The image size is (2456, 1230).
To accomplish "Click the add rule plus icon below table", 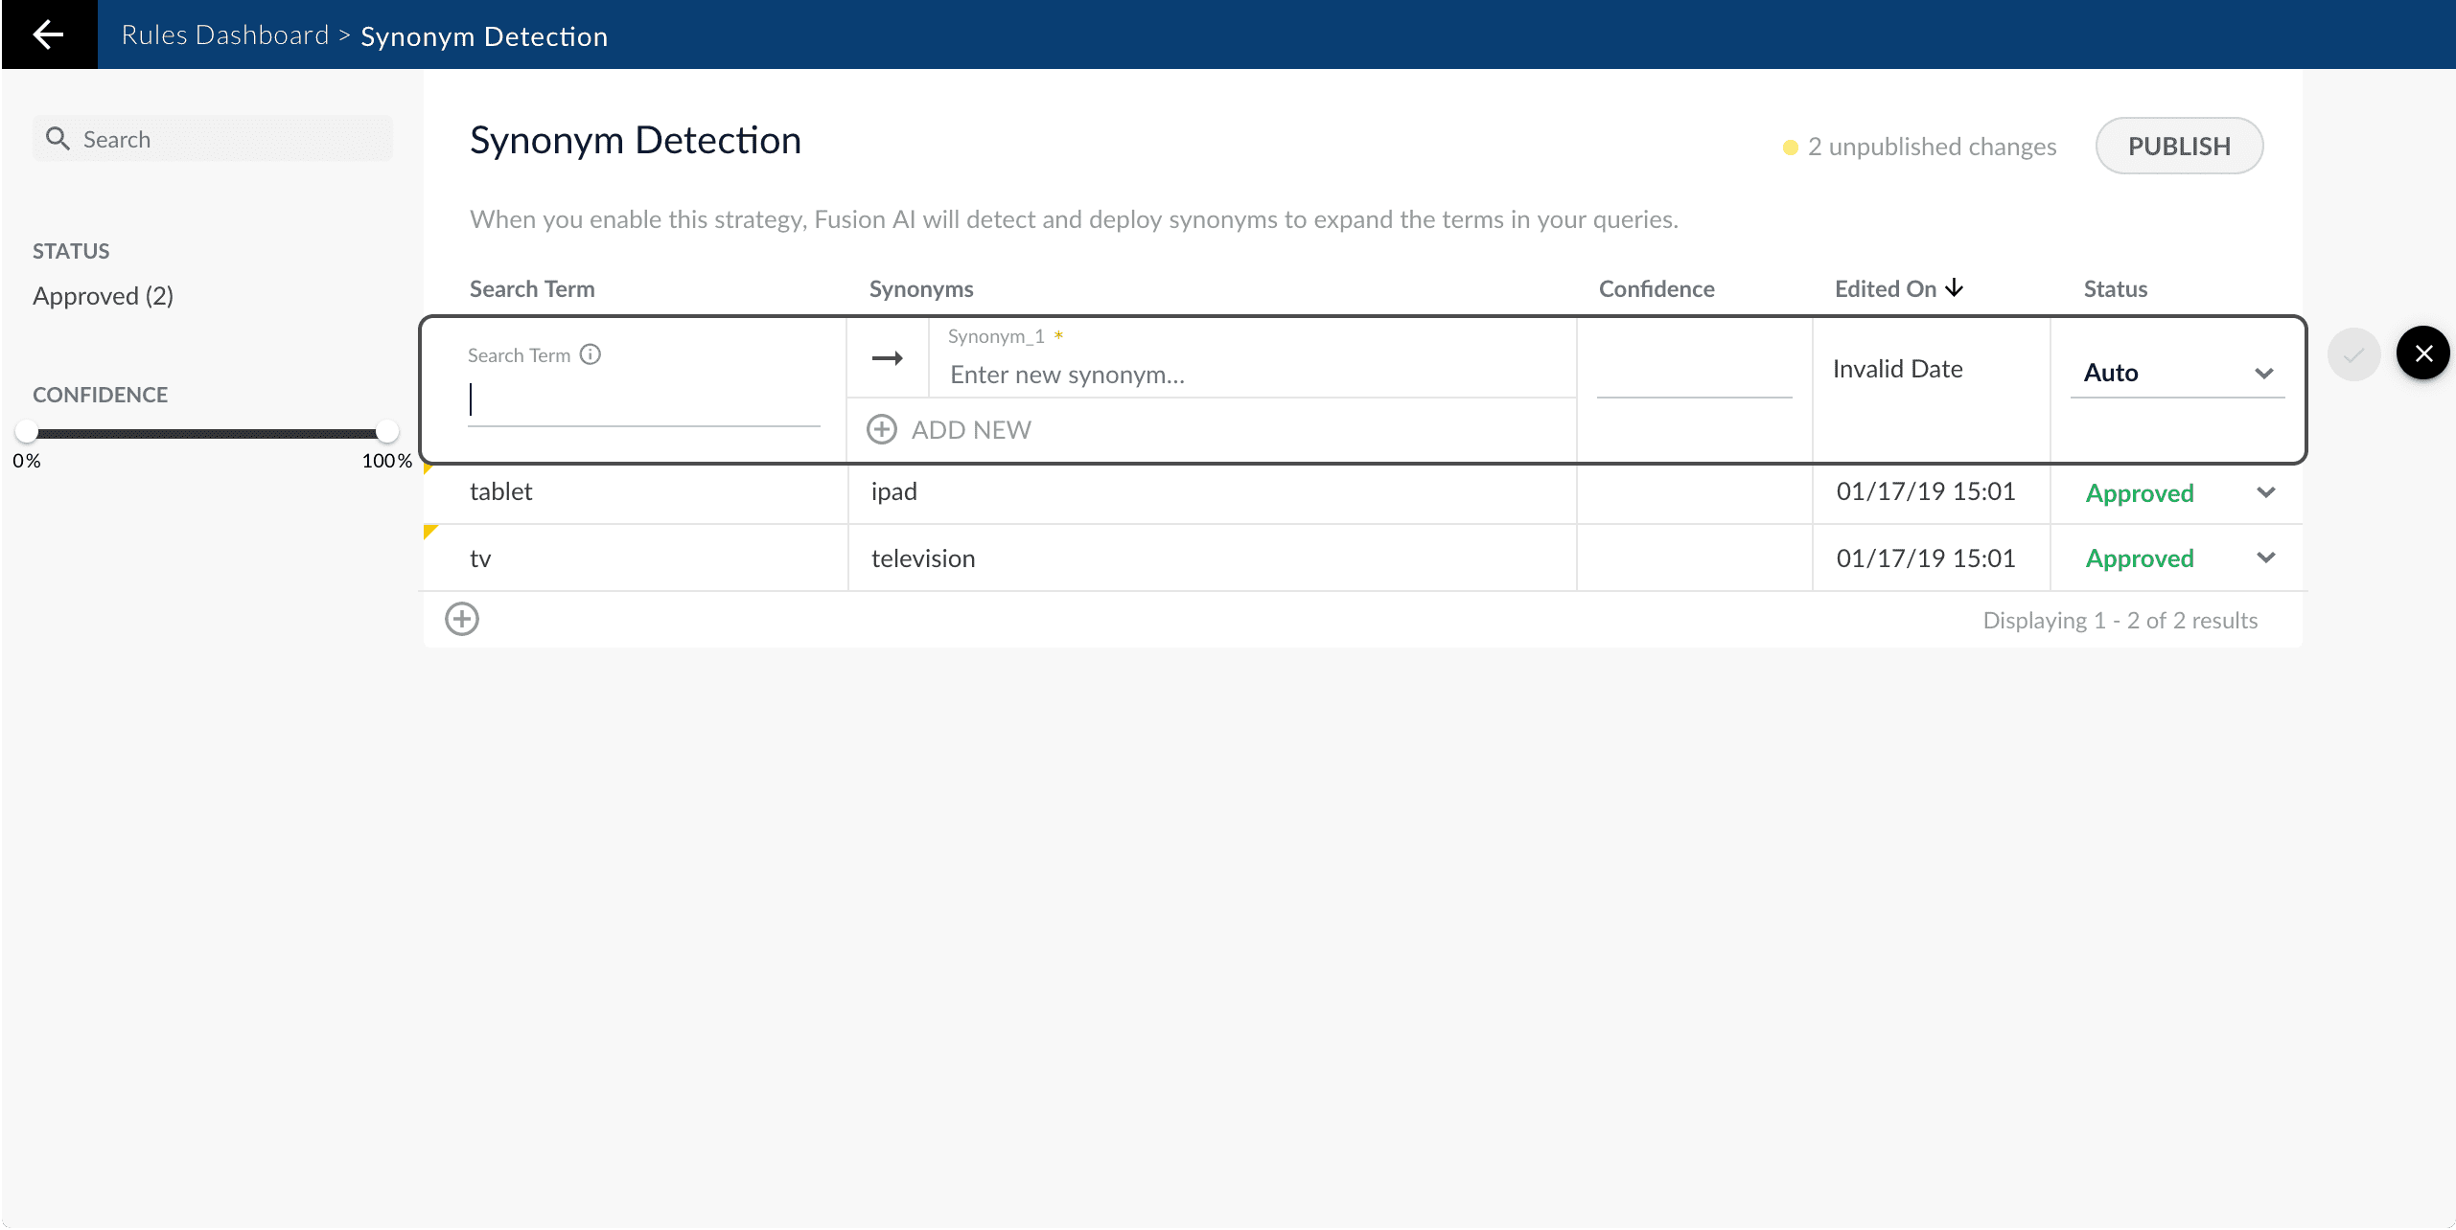I will (x=462, y=619).
